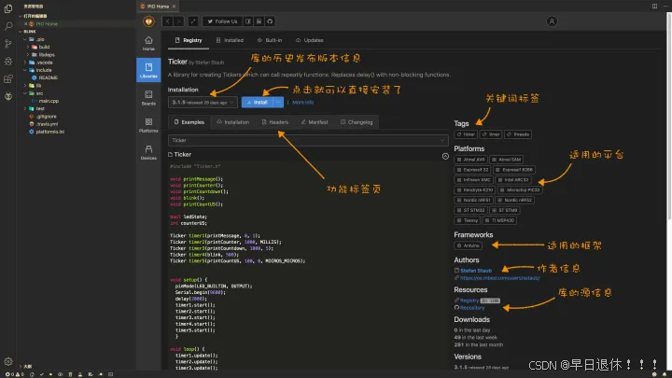Click the Follow Us Twitter button
Screen dimensions: 672x378
tap(222, 21)
